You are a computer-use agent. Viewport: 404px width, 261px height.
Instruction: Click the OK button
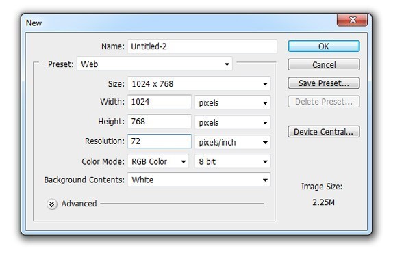pos(324,46)
